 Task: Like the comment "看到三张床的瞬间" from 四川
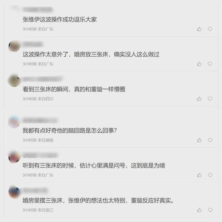coord(199,99)
